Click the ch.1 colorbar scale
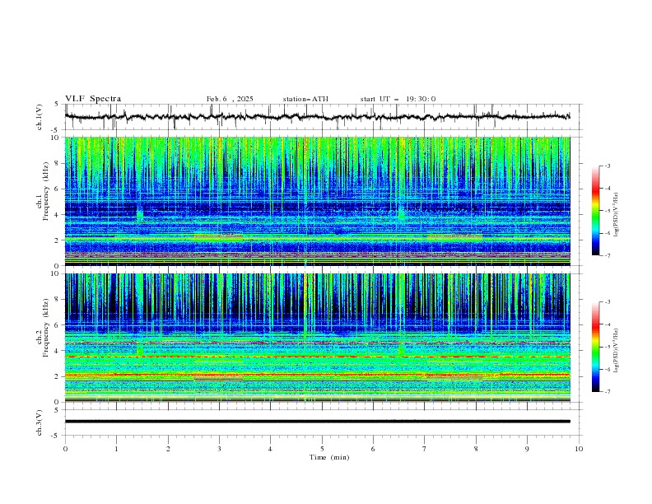 [x=596, y=211]
